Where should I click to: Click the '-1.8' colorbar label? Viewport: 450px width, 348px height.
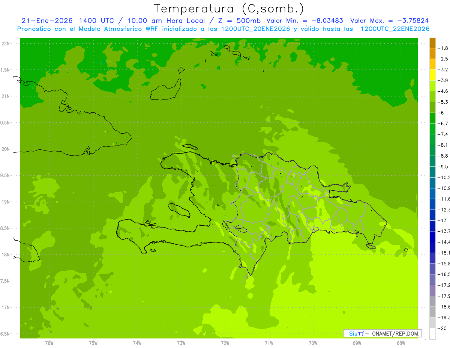click(x=444, y=48)
